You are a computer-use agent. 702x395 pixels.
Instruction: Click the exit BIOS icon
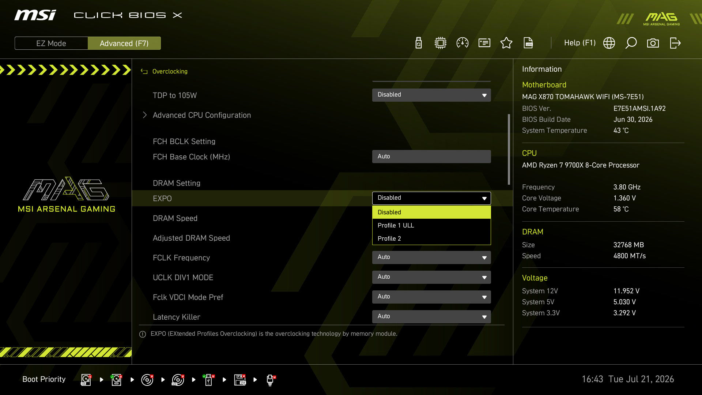(675, 43)
